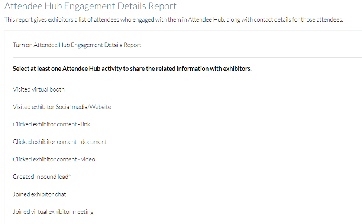Click the Attendee Hub Engagement Details Report title
362x224 pixels.
pos(90,6)
